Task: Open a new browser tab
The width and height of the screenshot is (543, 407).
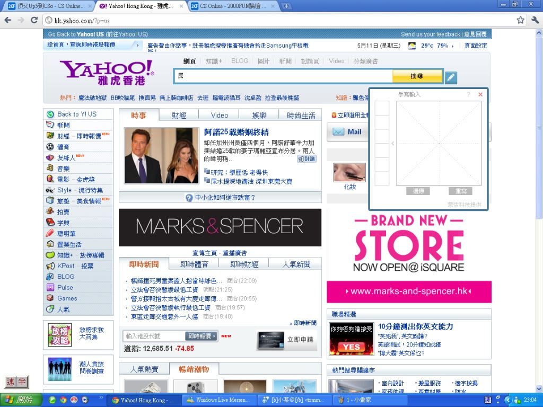Action: click(x=286, y=6)
